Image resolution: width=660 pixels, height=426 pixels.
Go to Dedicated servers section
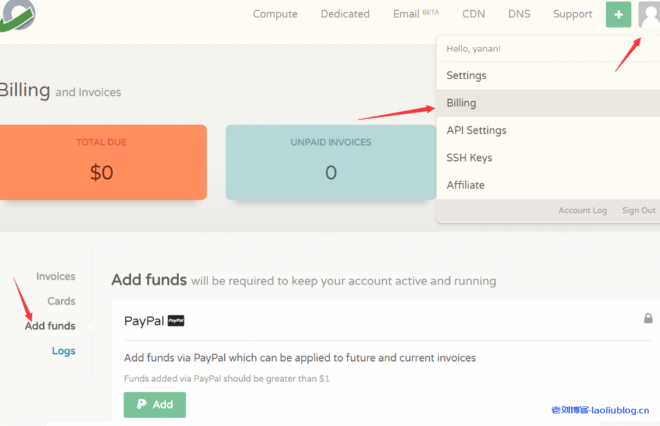[x=345, y=14]
